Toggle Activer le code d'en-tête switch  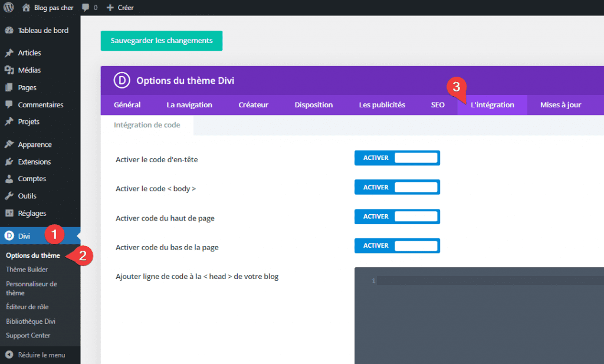pyautogui.click(x=397, y=158)
